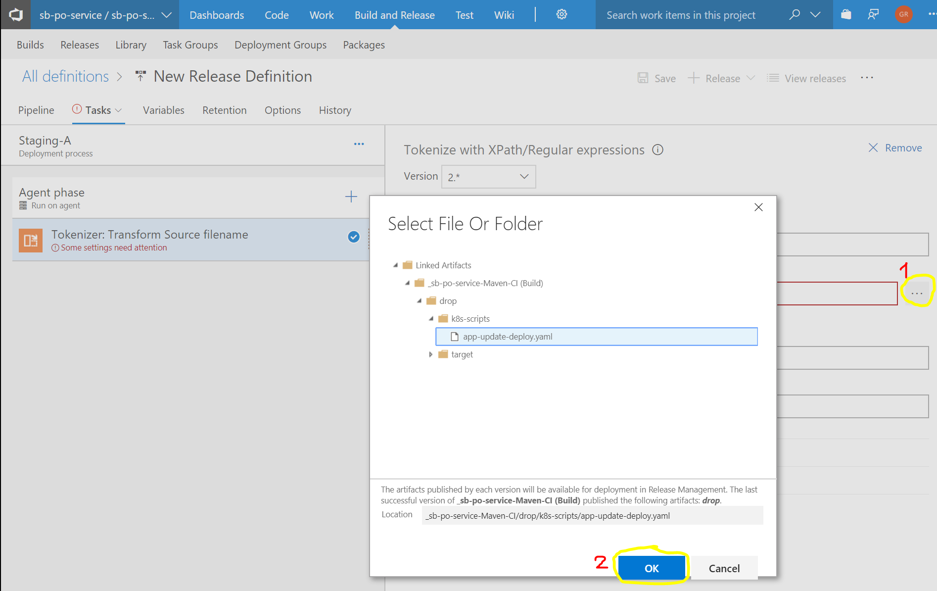Collapse the k8s-scripts folder
The width and height of the screenshot is (937, 591).
point(431,319)
